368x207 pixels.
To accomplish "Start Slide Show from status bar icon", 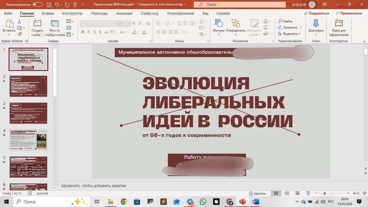I will (x=308, y=193).
